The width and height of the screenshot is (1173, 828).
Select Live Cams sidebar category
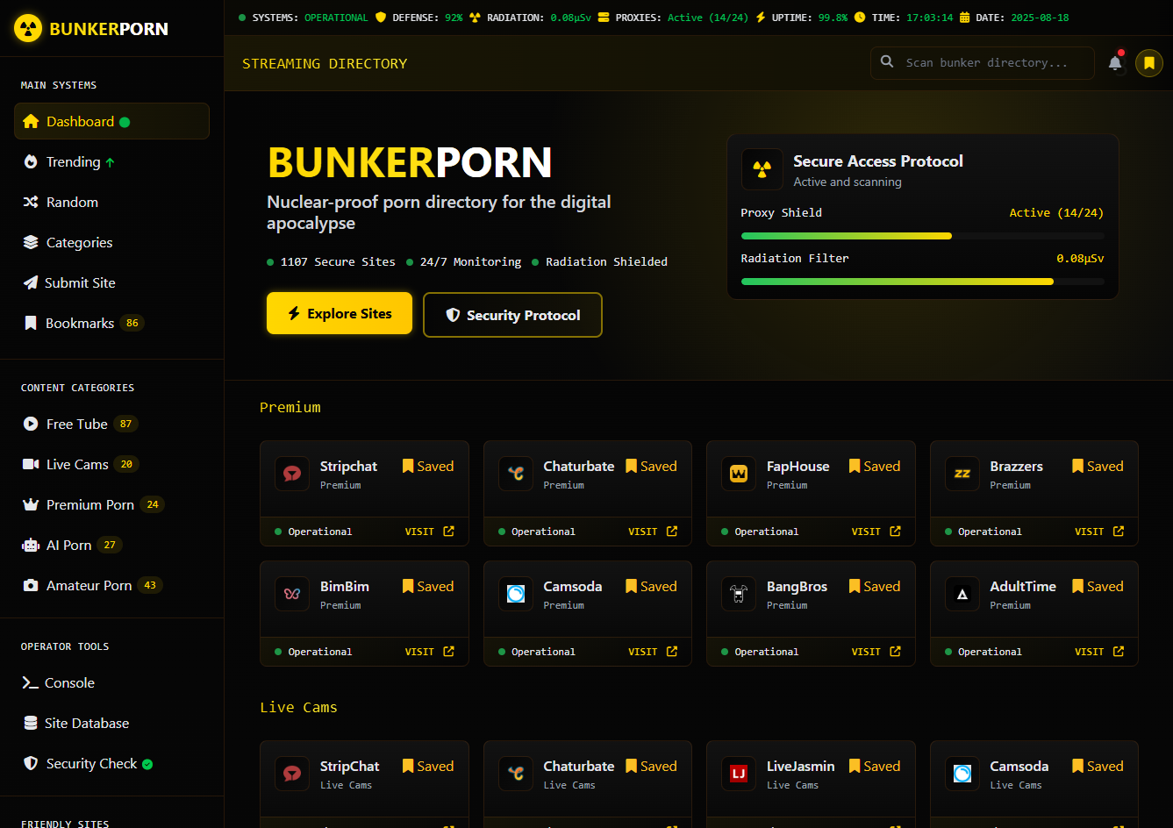pyautogui.click(x=111, y=464)
